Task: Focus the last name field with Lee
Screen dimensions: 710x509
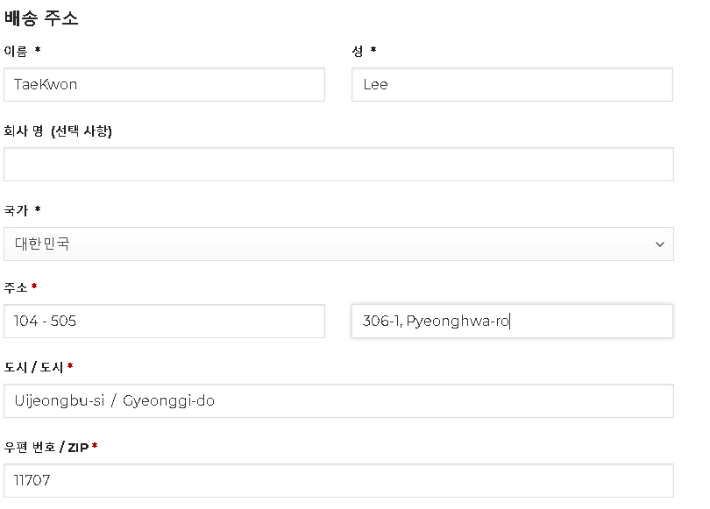Action: click(x=512, y=85)
